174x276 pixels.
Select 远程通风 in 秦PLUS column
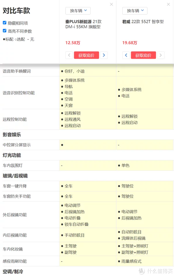coord(72,119)
